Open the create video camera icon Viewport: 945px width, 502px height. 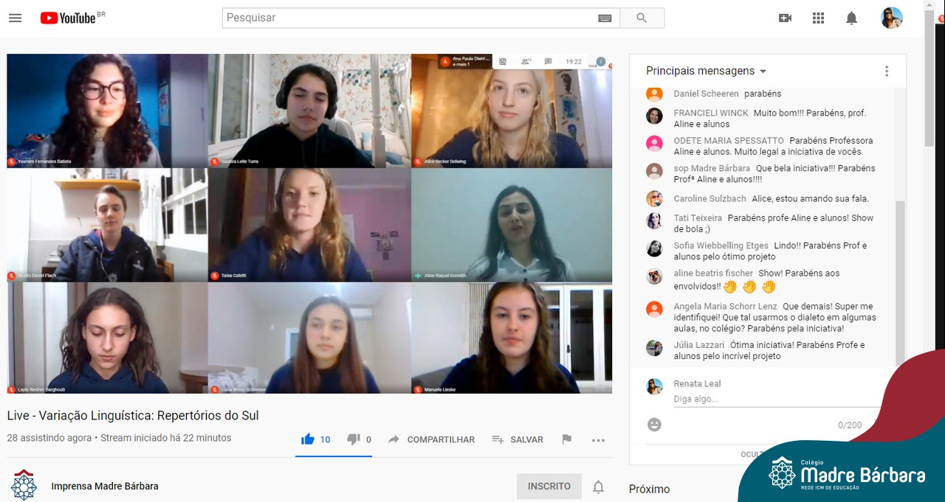pyautogui.click(x=785, y=18)
